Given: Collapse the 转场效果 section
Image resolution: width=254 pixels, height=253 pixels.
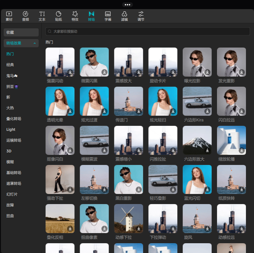Looking at the screenshot, I should click(21, 43).
